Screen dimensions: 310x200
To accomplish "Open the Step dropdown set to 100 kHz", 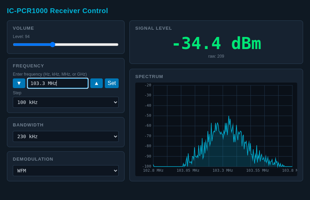I will (66, 102).
